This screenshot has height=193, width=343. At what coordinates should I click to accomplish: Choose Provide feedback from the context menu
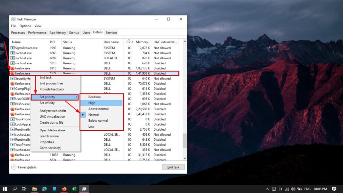click(x=52, y=89)
